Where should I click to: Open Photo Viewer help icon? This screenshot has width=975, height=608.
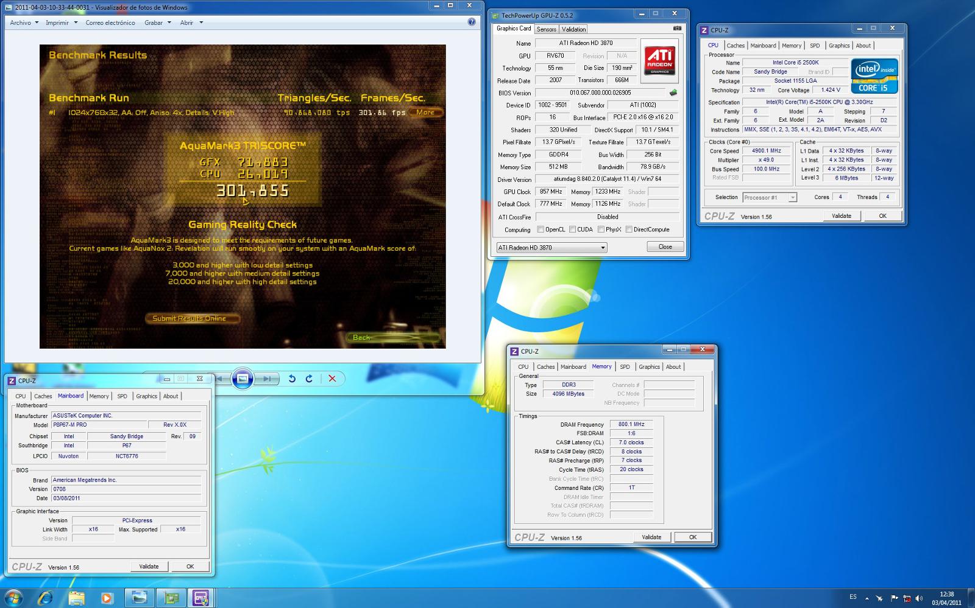[x=471, y=22]
